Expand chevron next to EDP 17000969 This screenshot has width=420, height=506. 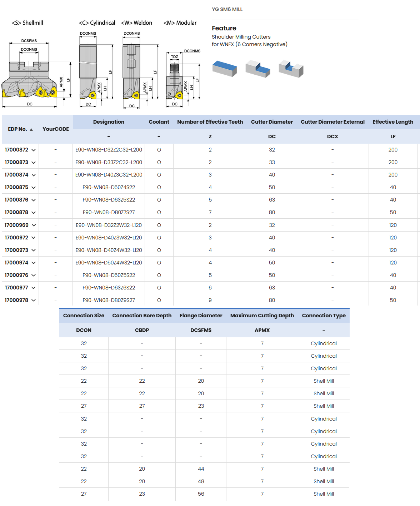(x=34, y=225)
